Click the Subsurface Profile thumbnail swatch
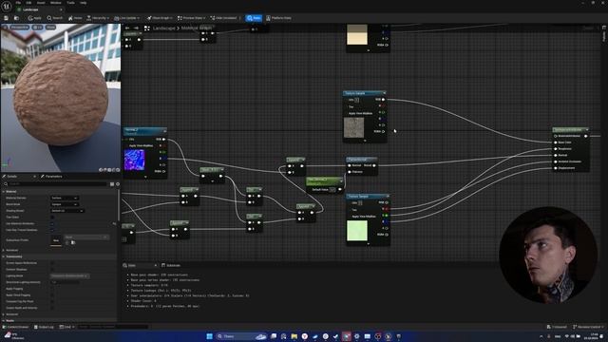Viewport: 608px width, 342px height. coord(56,240)
